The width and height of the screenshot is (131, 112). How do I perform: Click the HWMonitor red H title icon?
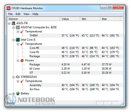9,8
